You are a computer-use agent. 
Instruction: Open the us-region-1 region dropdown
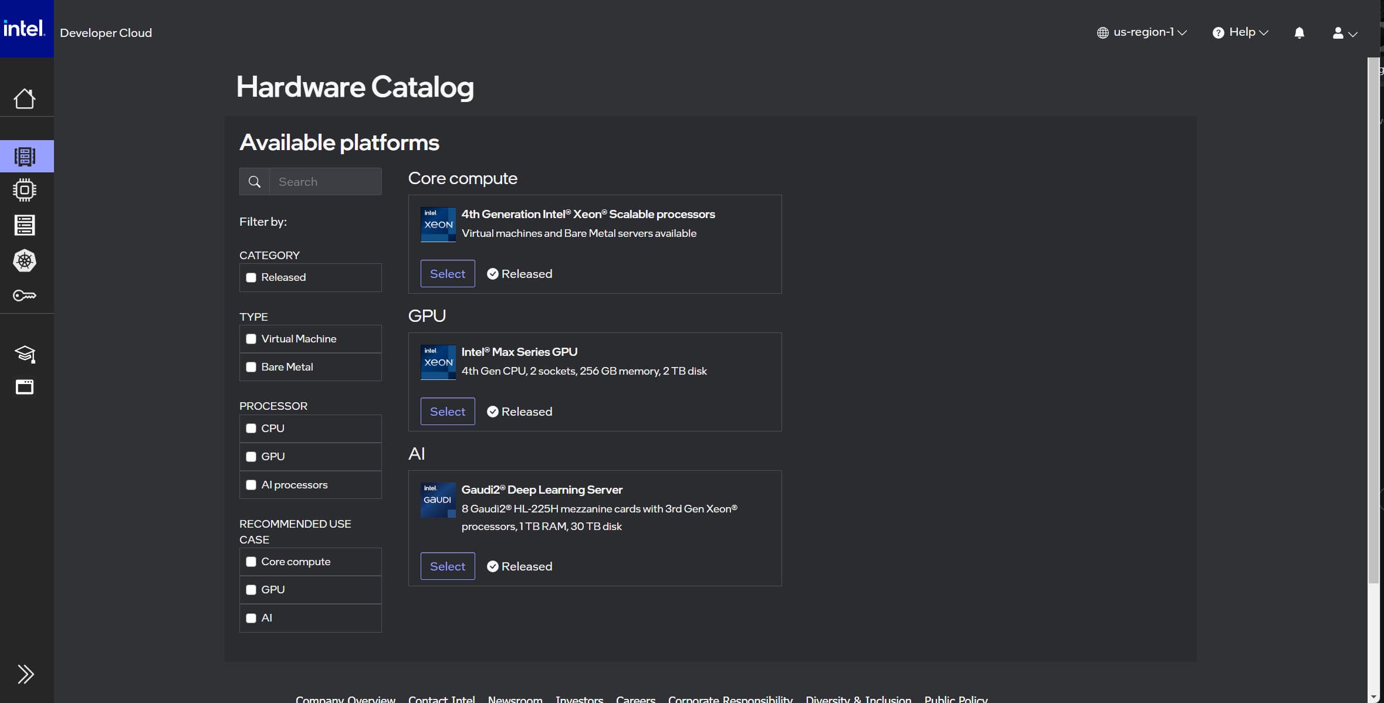[x=1142, y=33]
